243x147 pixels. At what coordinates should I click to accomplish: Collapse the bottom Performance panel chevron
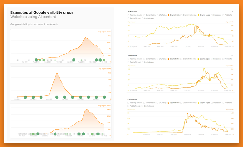(232, 99)
